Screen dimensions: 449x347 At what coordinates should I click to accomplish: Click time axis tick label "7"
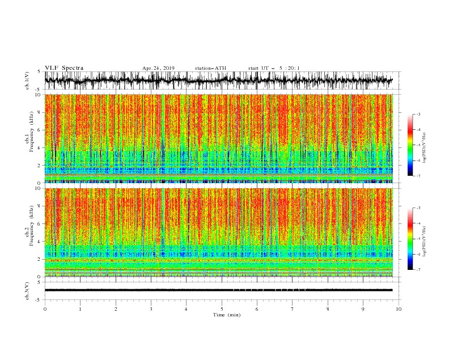point(293,309)
